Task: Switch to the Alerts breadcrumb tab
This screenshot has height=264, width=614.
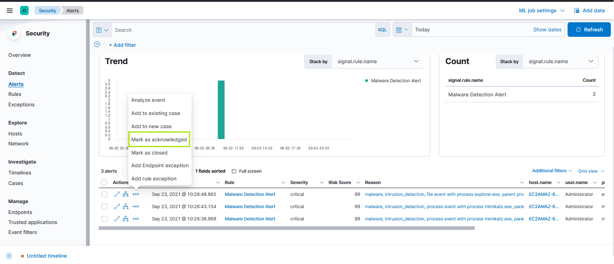Action: [72, 10]
